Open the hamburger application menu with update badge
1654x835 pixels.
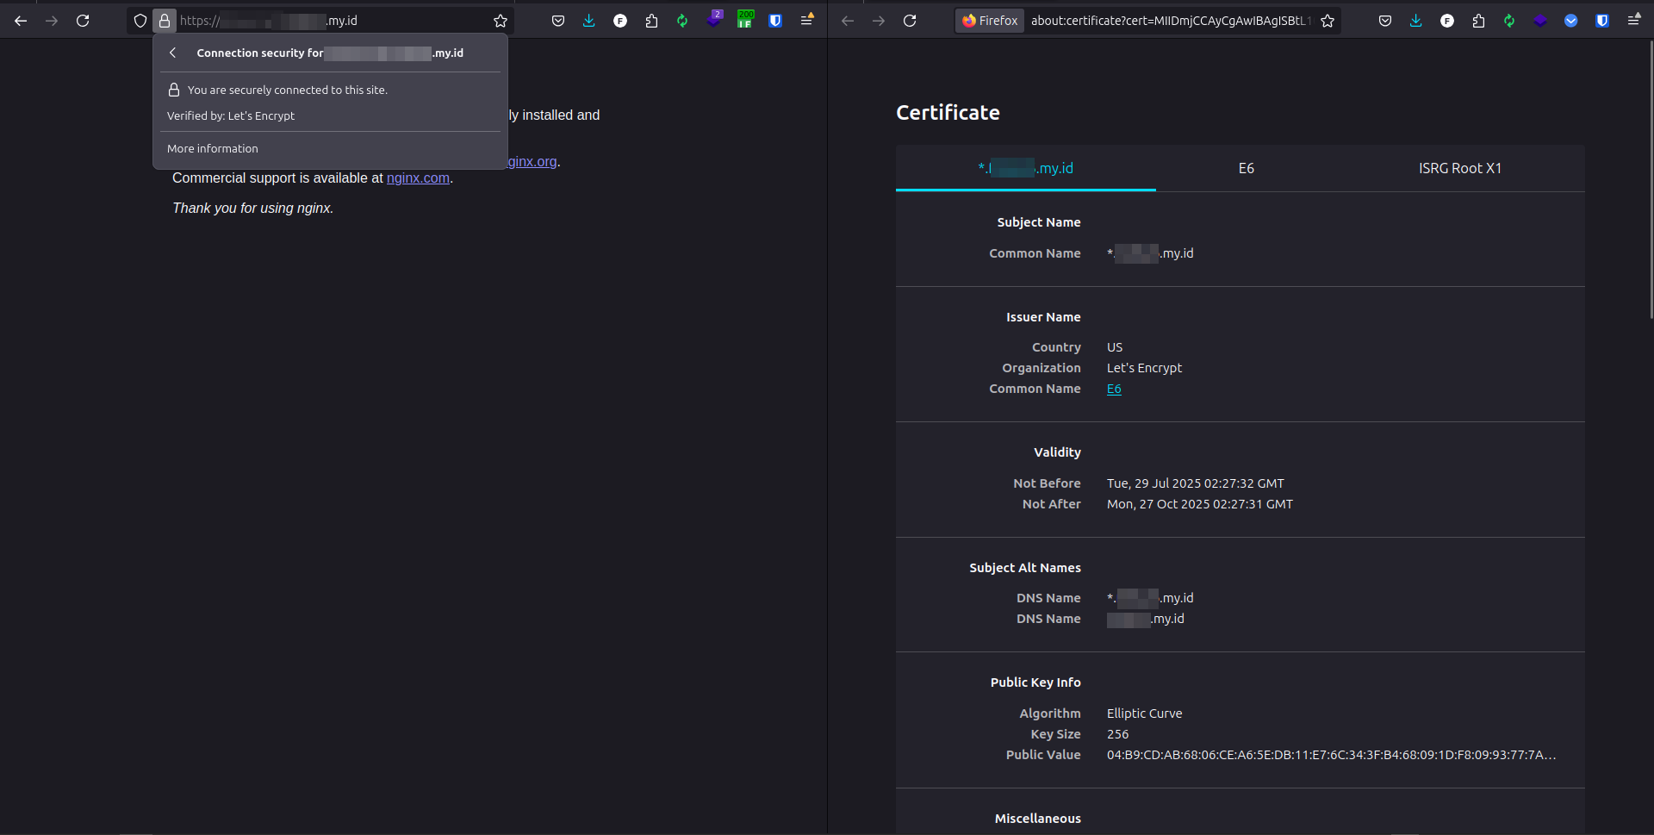pos(807,20)
